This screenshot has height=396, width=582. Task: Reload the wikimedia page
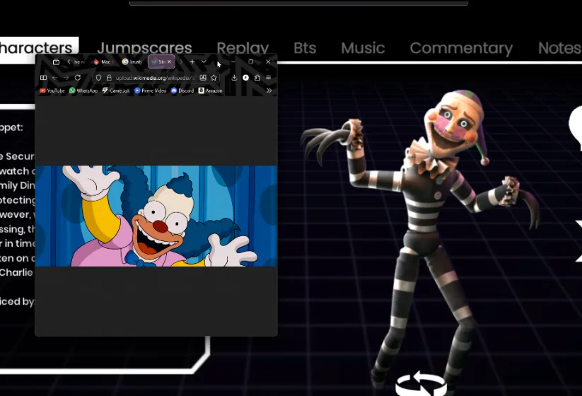tap(78, 78)
